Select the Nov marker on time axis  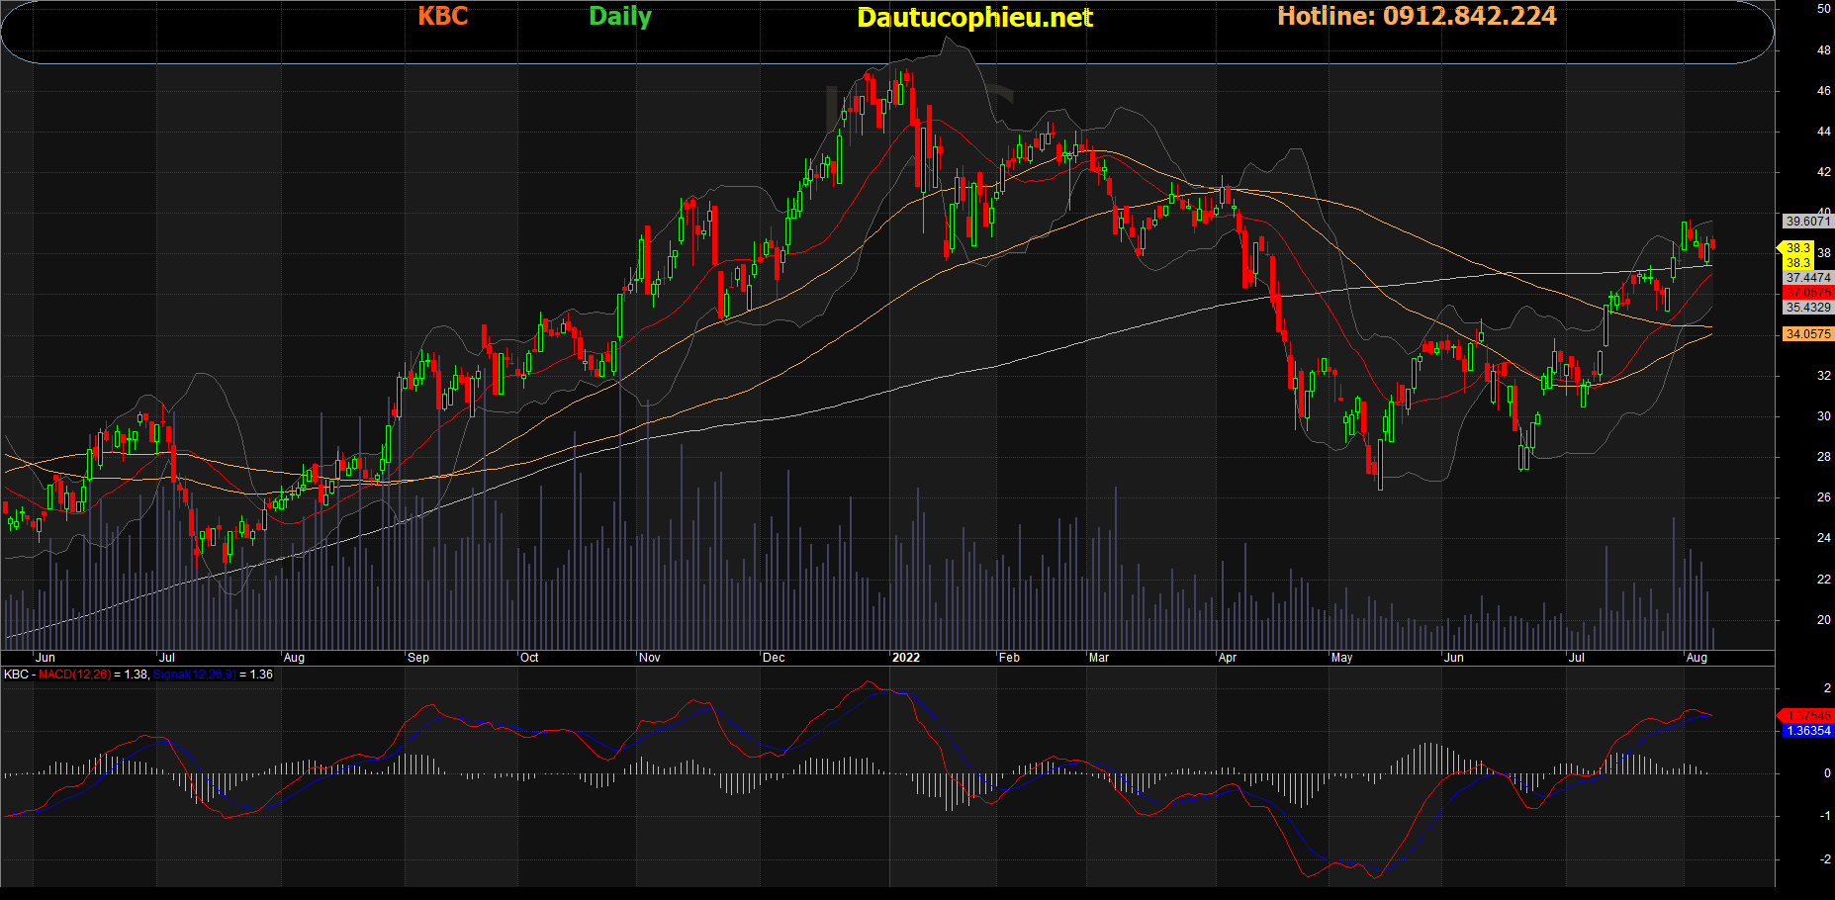coord(650,658)
